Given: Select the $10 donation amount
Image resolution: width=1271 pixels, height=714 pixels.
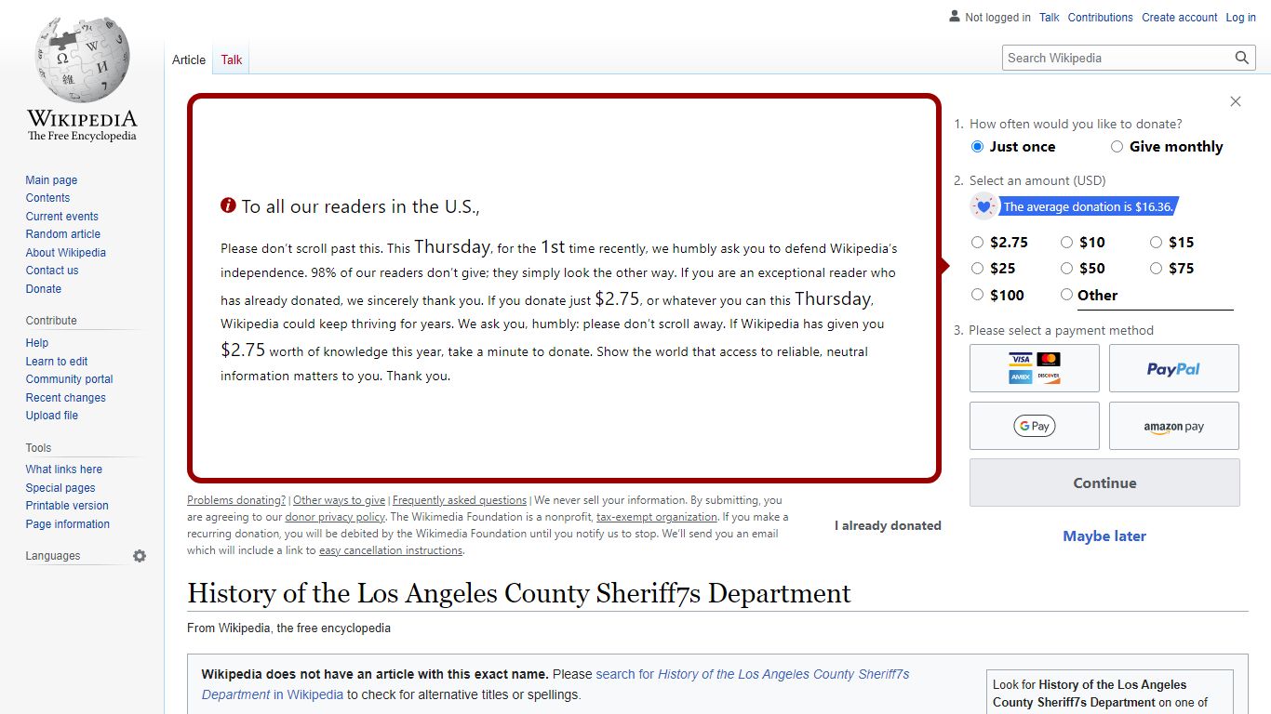Looking at the screenshot, I should pos(1066,243).
